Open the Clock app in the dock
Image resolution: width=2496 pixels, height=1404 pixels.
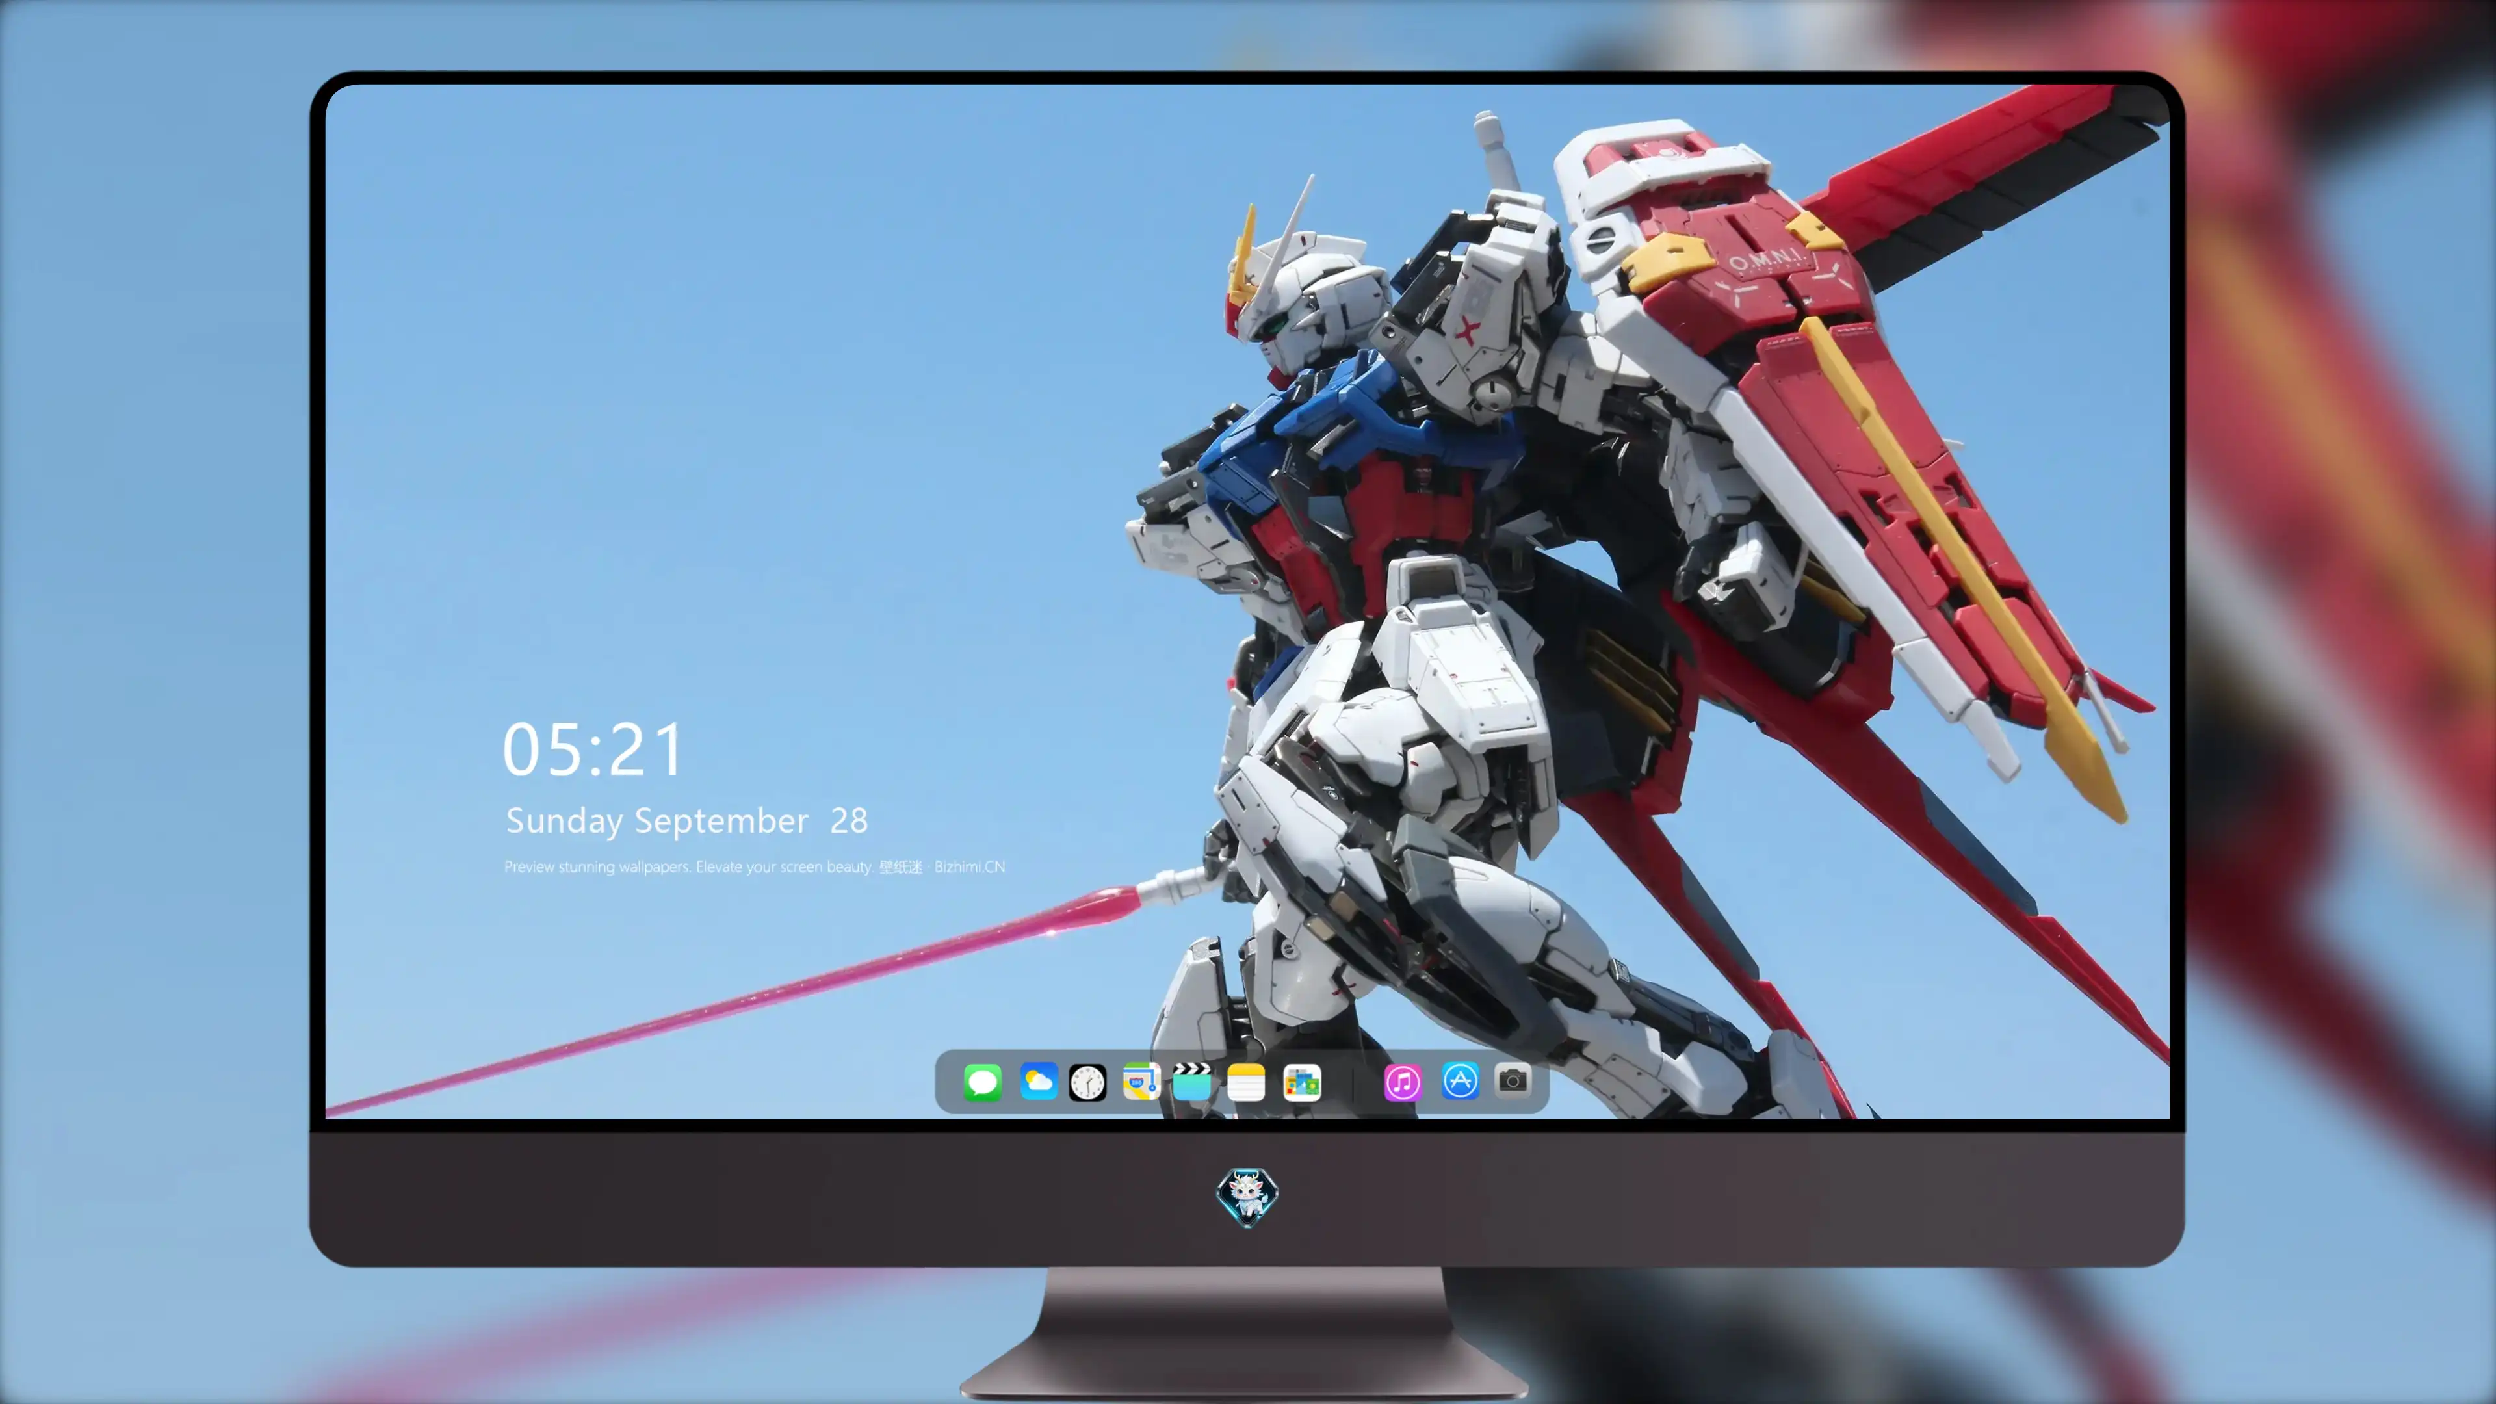point(1087,1082)
